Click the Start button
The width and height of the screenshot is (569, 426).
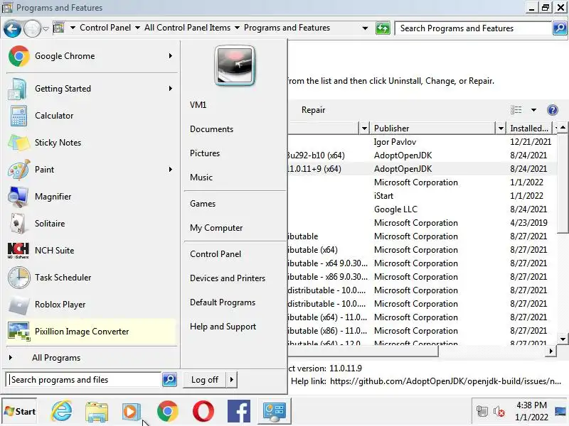point(20,412)
